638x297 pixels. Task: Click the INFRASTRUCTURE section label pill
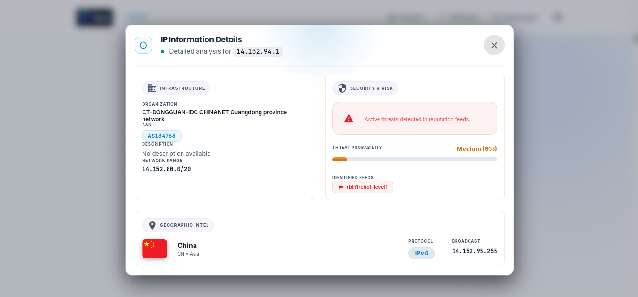coord(176,88)
